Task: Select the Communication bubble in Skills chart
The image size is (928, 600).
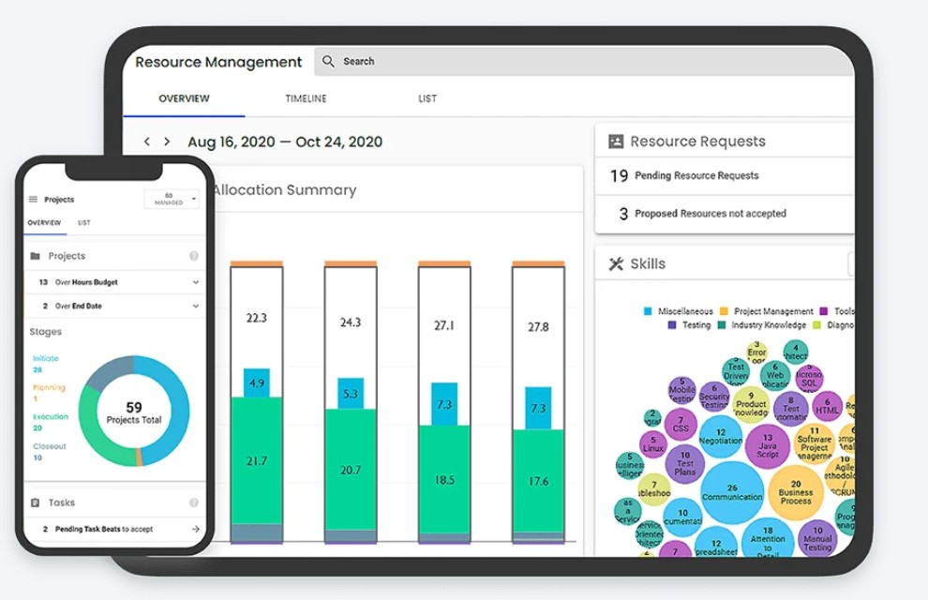Action: tap(733, 491)
